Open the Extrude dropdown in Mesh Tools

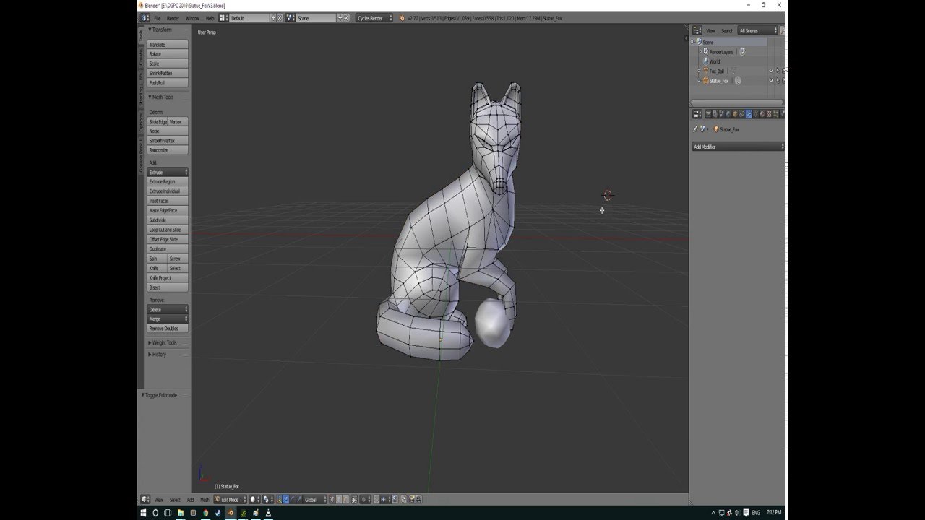[x=168, y=172]
